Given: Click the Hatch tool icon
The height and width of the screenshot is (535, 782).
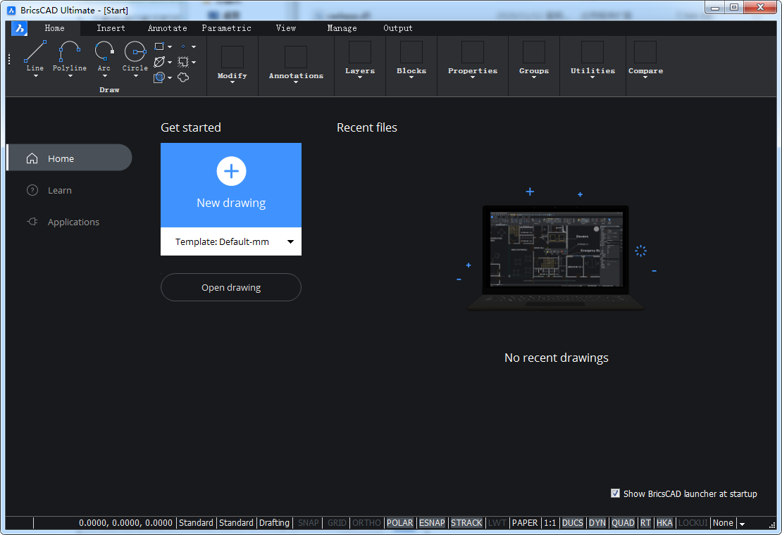Looking at the screenshot, I should 159,77.
